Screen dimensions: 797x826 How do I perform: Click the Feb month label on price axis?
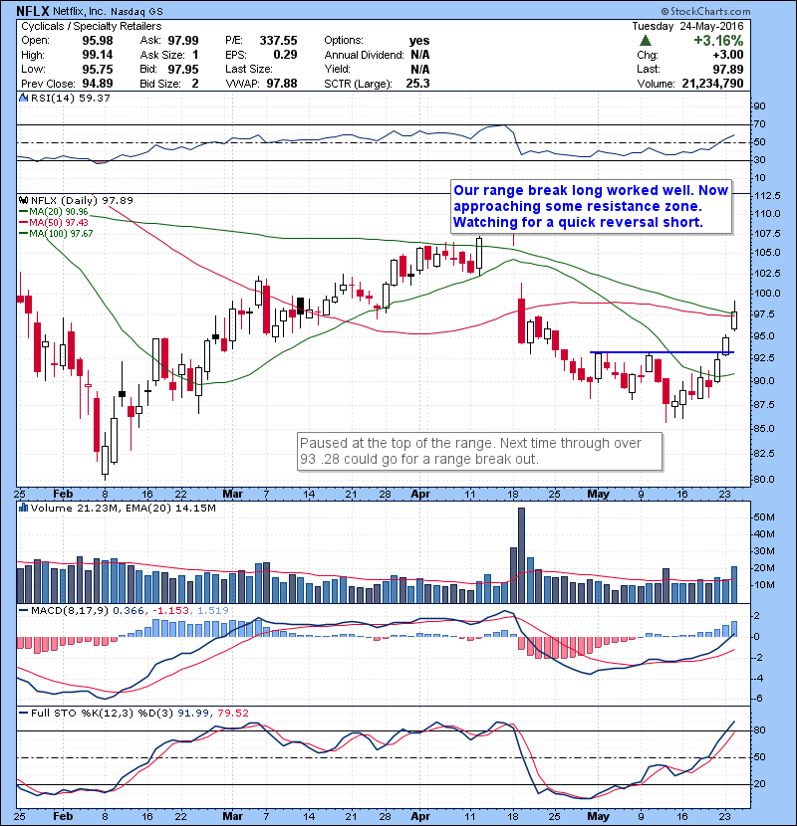tap(63, 495)
